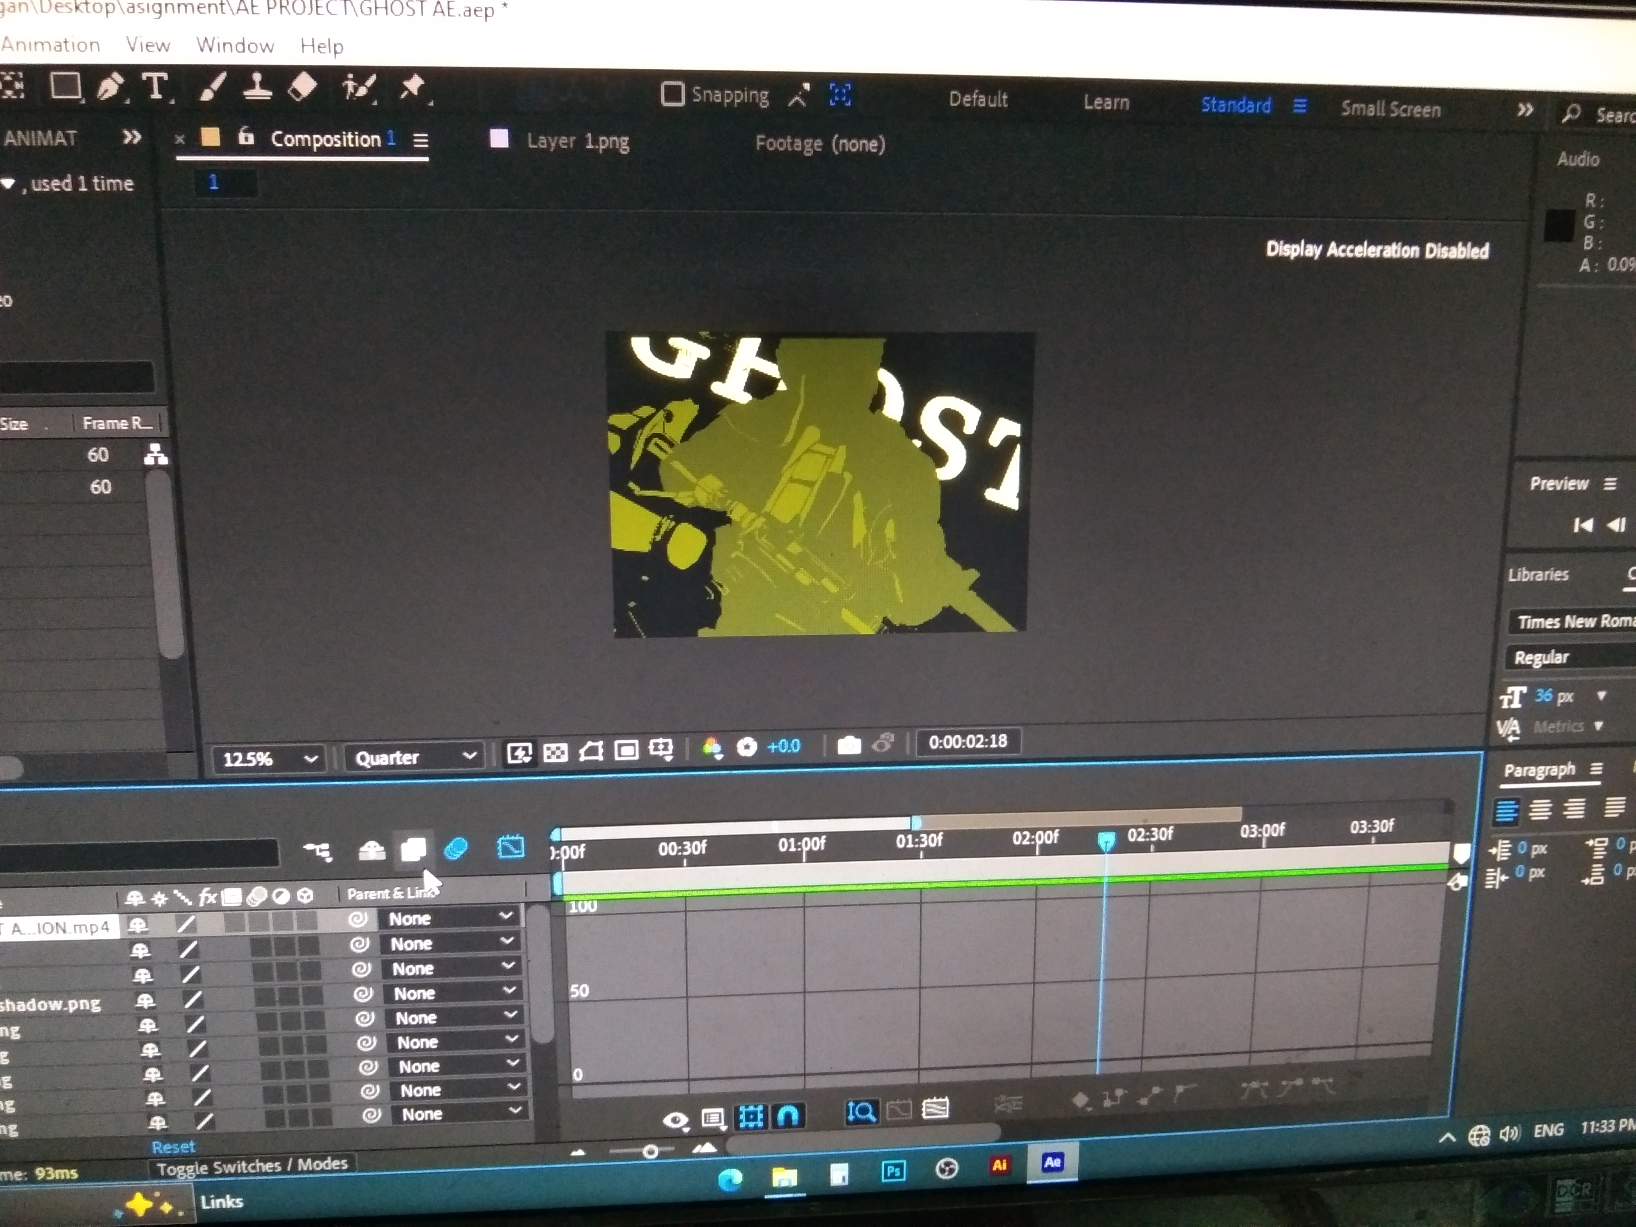Open the Animation menu
Screen dimensions: 1636x1227
coord(50,45)
